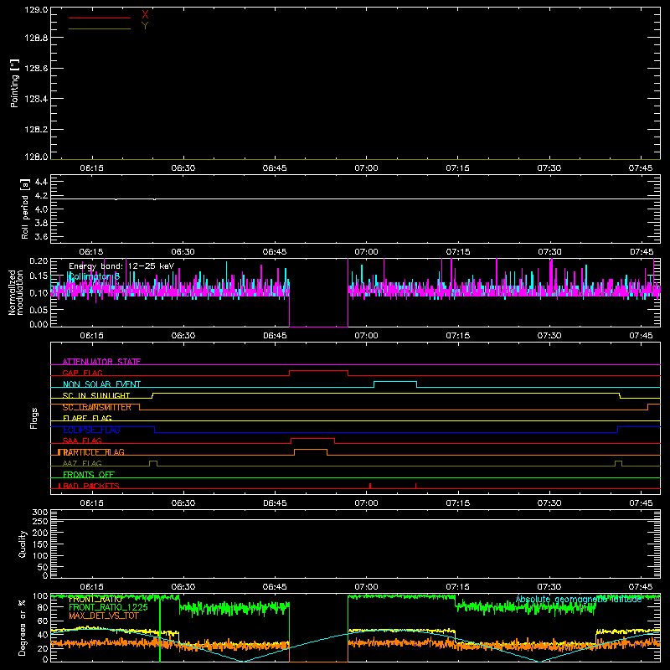Click the raised GAP_FLAG pulse

point(318,371)
